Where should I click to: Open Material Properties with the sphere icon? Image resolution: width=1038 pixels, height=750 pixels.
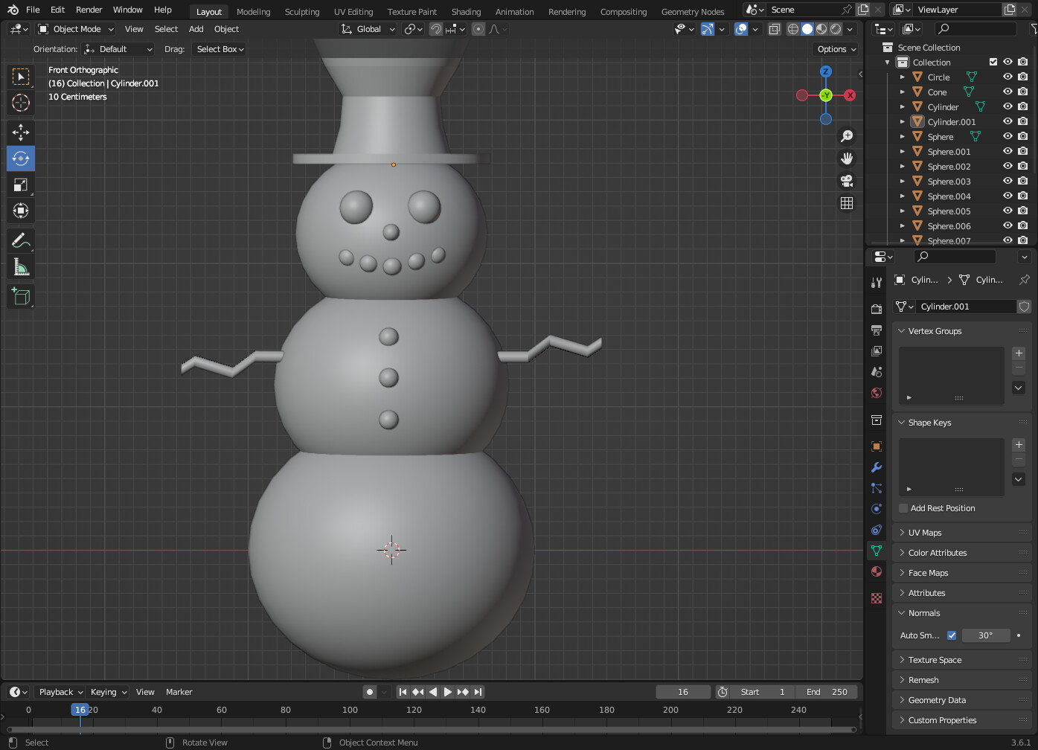[x=876, y=571]
